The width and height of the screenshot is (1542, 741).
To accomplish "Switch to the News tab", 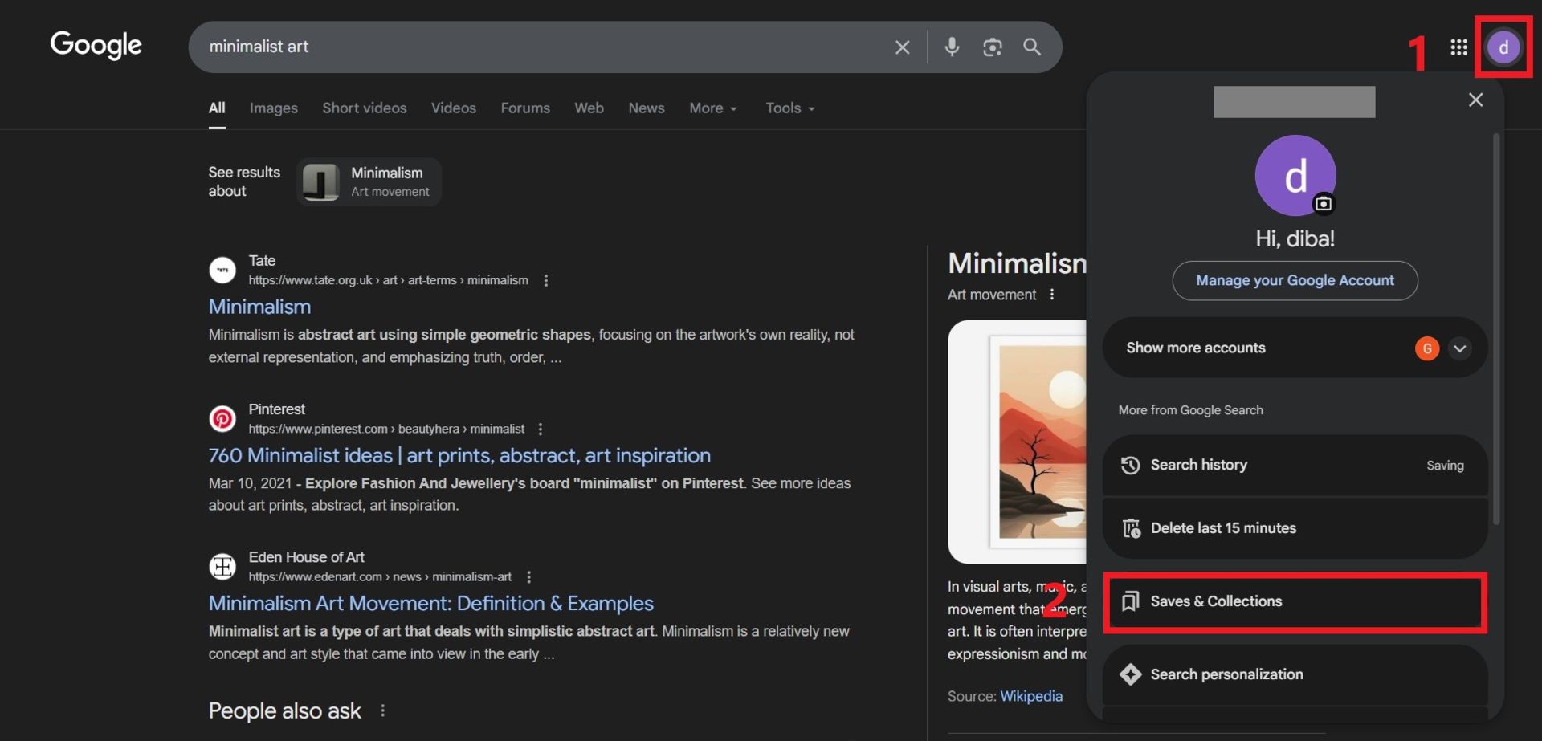I will click(646, 108).
